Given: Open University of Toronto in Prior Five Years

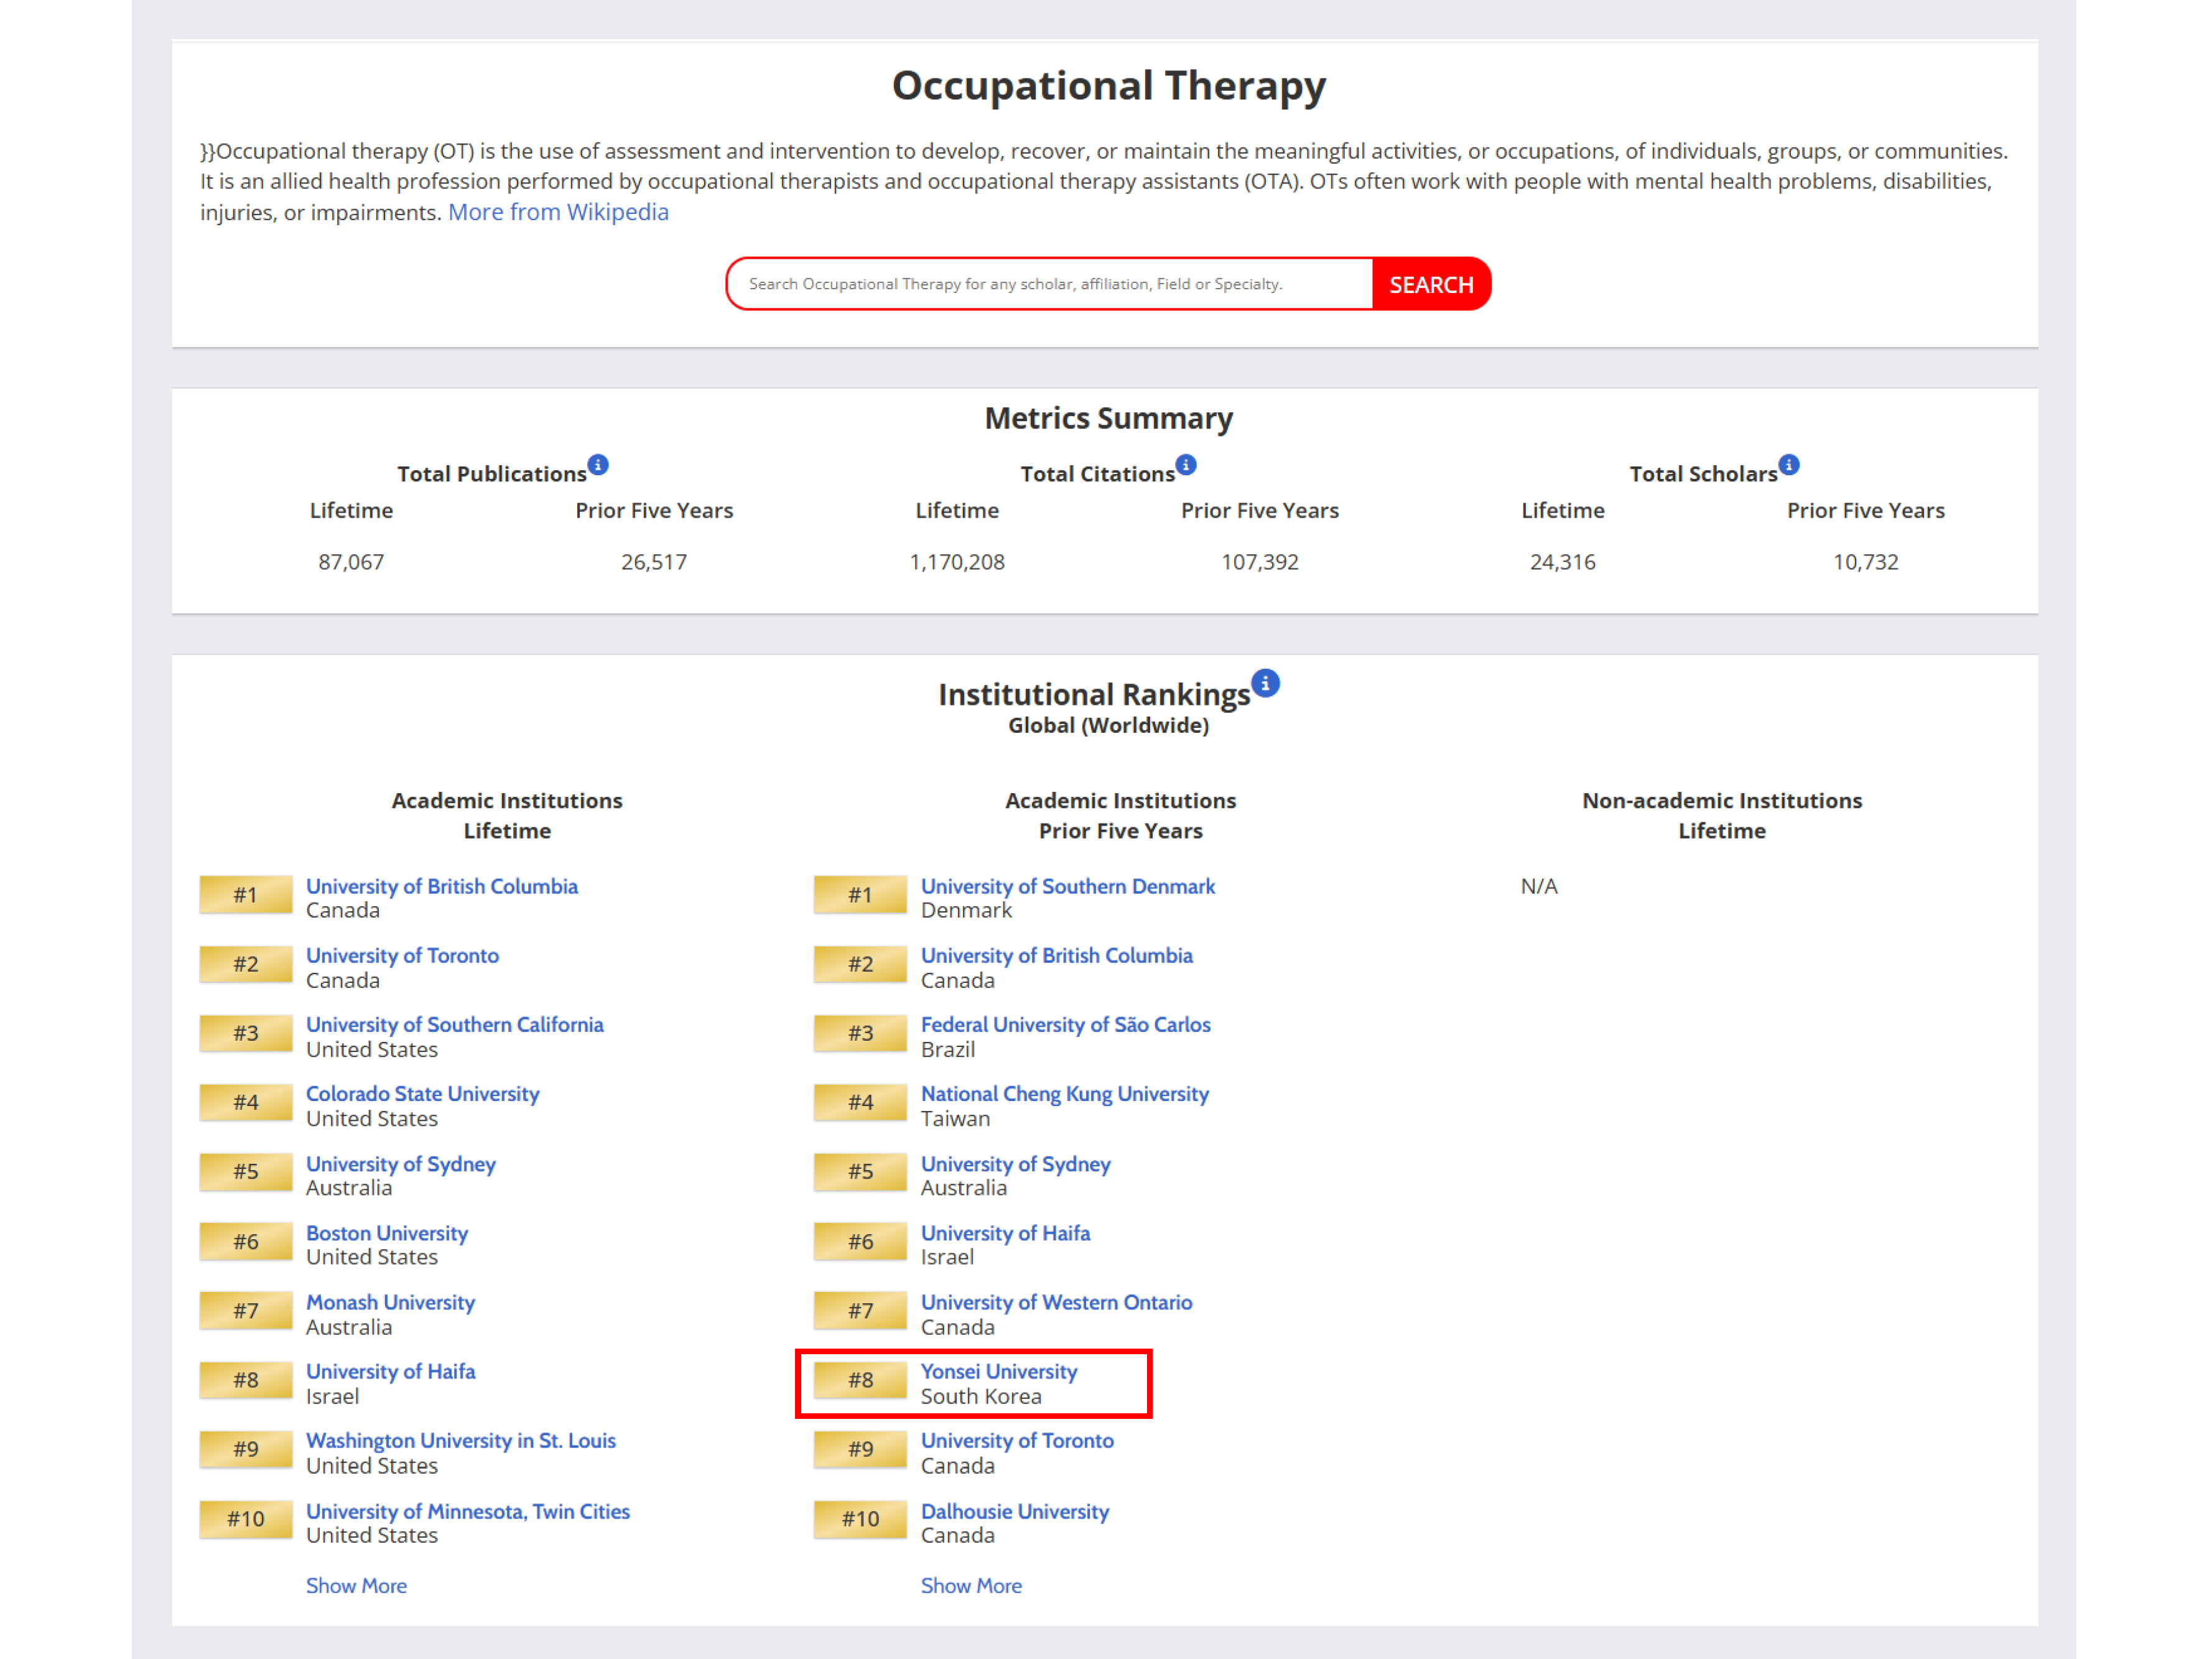Looking at the screenshot, I should 1017,1440.
